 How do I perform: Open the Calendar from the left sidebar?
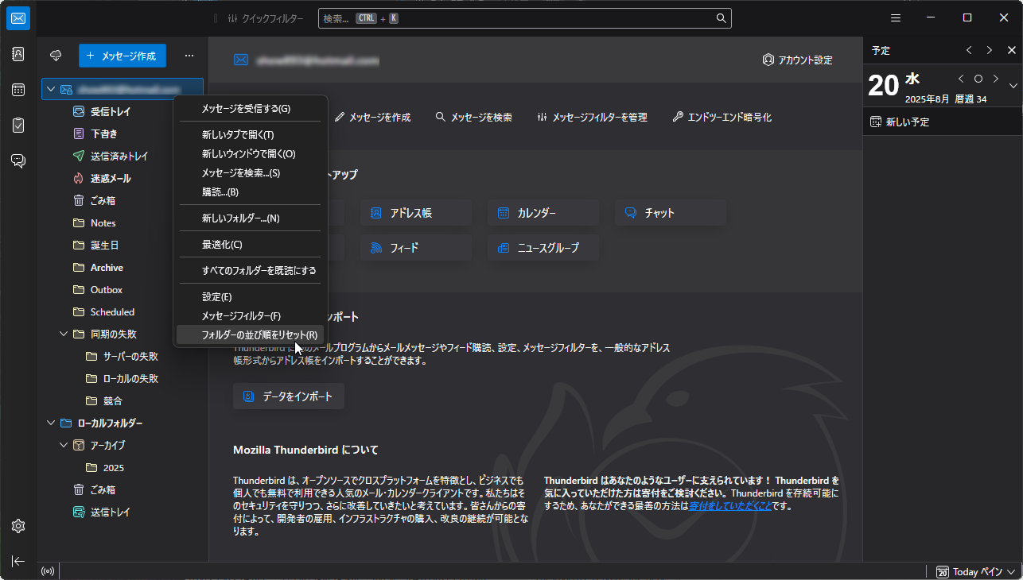[x=18, y=90]
